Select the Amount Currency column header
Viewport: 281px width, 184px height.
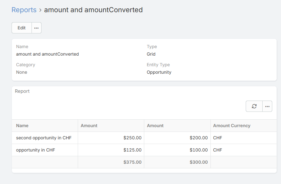[232, 126]
